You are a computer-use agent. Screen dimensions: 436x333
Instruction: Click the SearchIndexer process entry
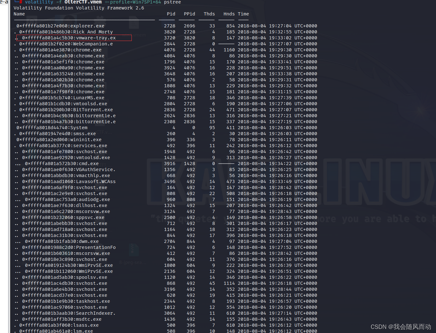(x=69, y=313)
